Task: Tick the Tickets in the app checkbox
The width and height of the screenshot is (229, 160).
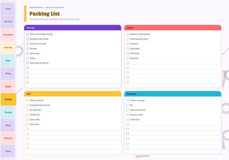Action: click(128, 100)
